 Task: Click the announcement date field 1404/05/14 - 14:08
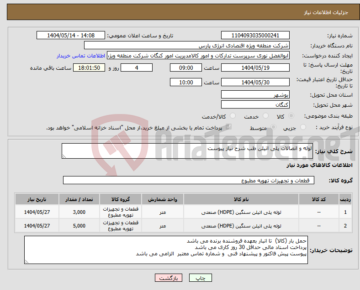point(71,35)
